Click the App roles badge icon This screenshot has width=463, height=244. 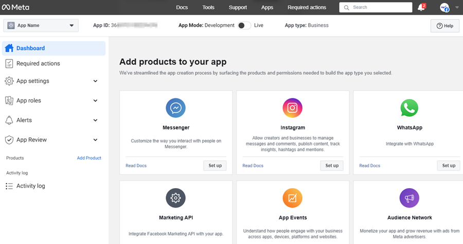tap(9, 100)
